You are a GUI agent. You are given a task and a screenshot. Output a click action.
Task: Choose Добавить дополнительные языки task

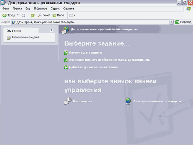[x=93, y=67]
